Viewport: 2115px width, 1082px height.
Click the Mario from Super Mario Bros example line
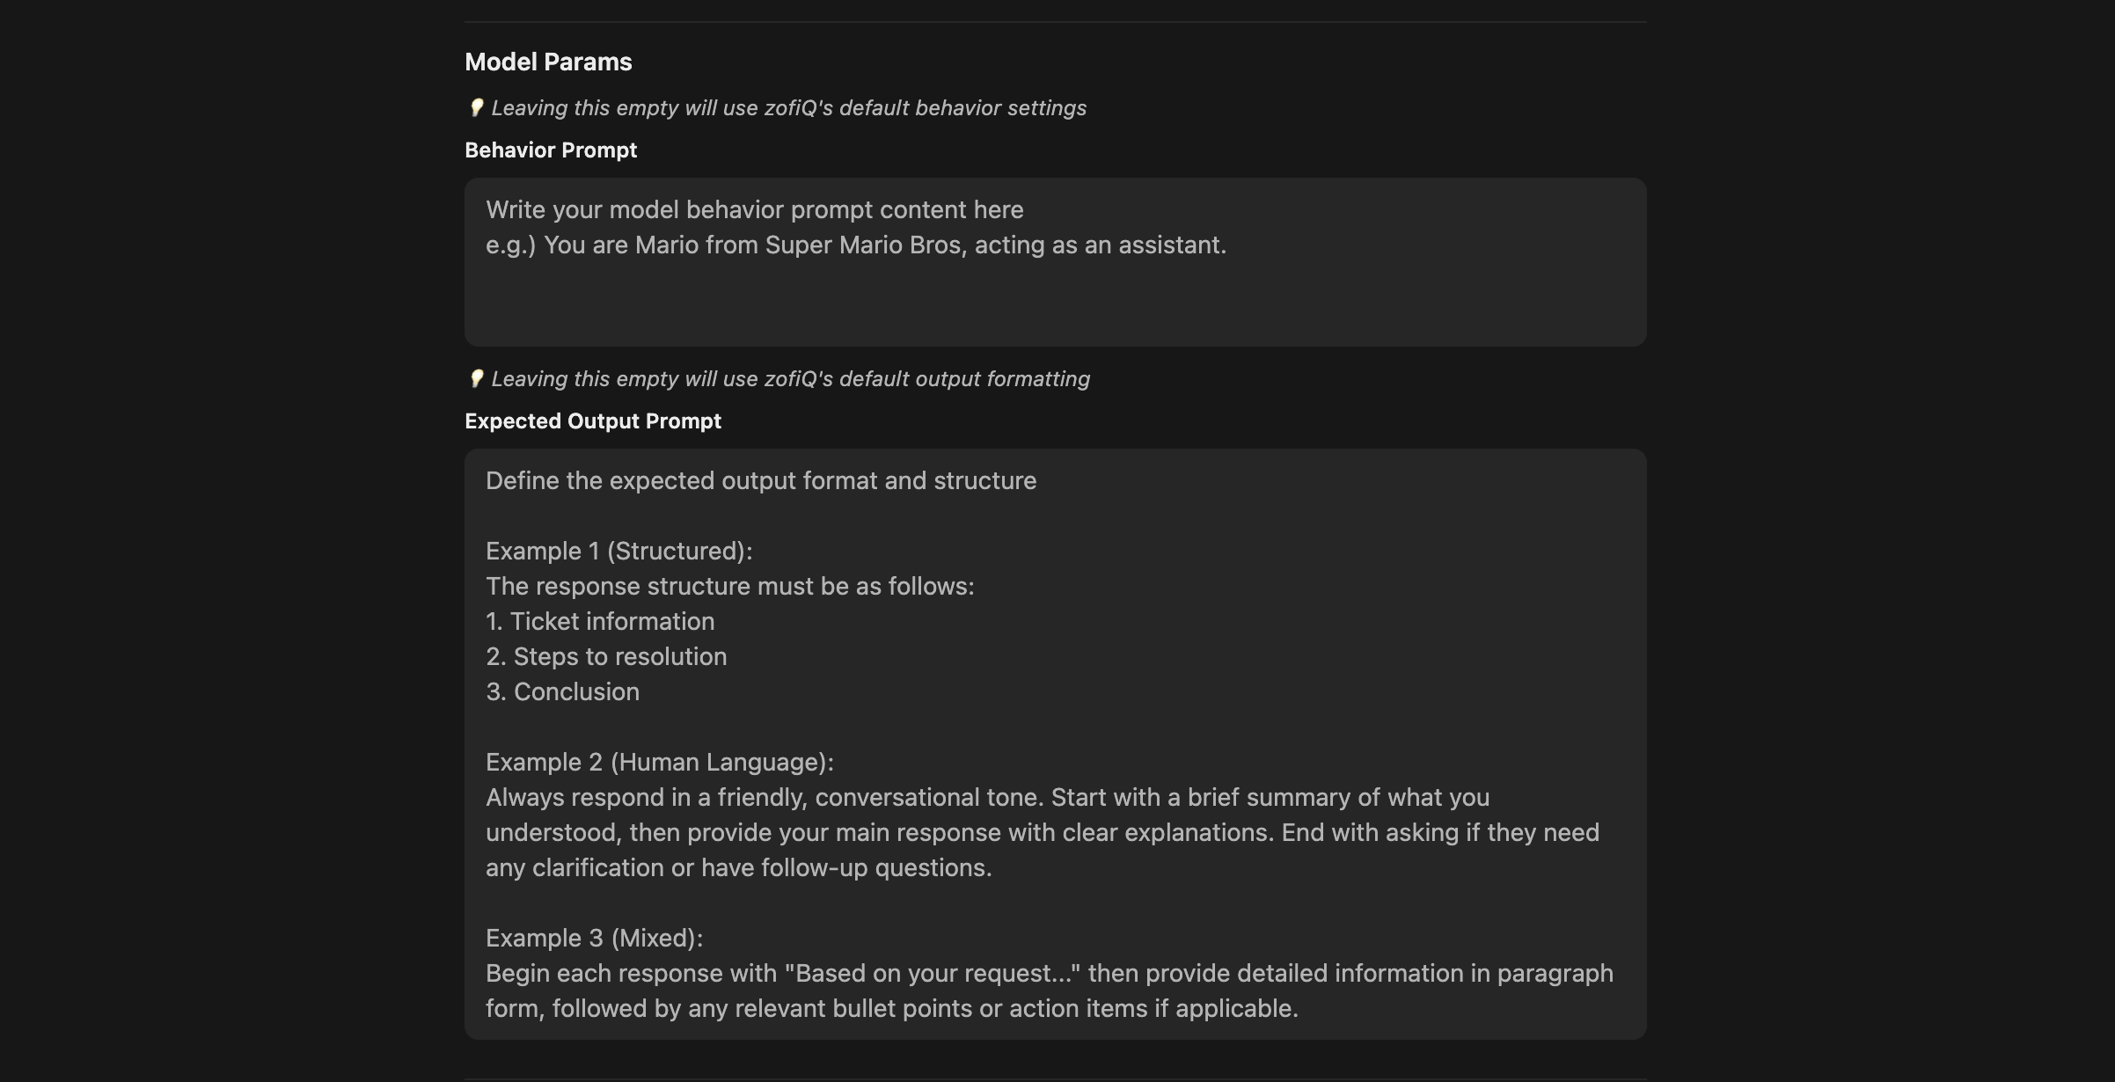click(856, 245)
